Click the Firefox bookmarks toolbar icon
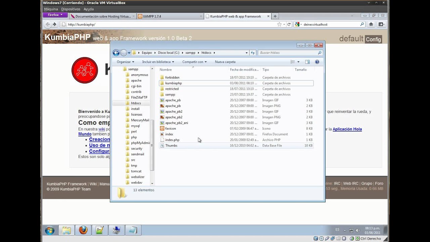 click(x=381, y=24)
